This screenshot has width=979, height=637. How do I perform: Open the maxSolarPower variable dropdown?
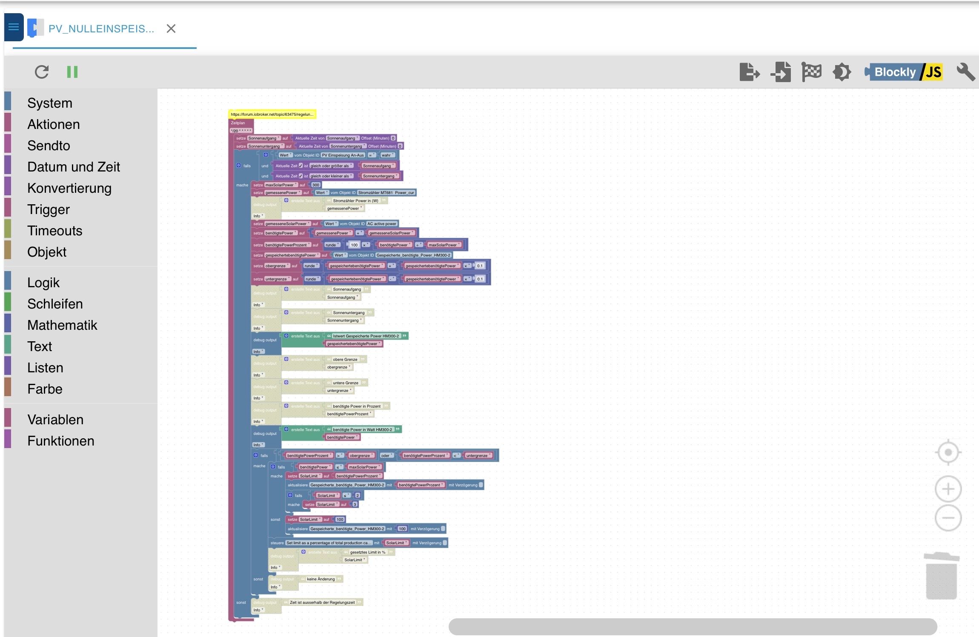coord(281,185)
